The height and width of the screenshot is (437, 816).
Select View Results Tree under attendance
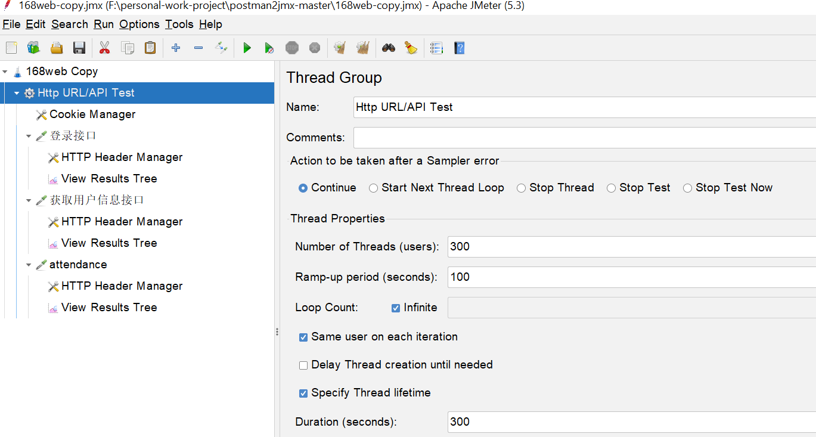pos(109,308)
